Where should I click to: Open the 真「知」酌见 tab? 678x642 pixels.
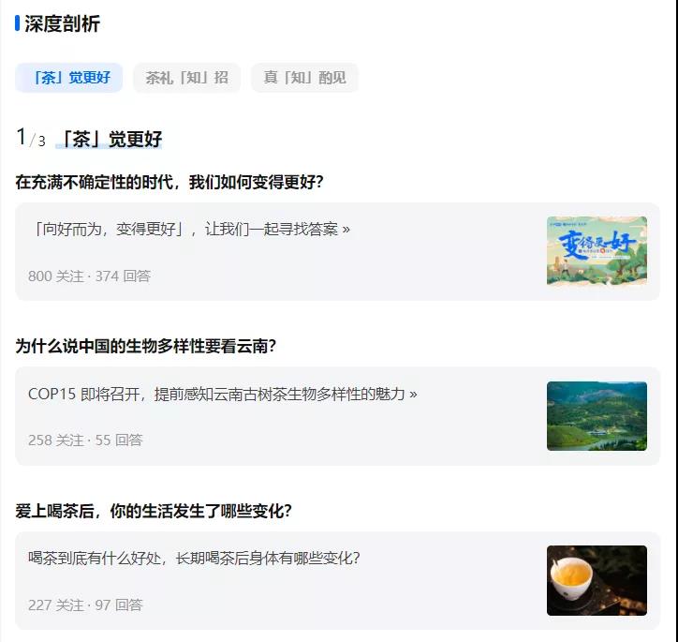[304, 78]
